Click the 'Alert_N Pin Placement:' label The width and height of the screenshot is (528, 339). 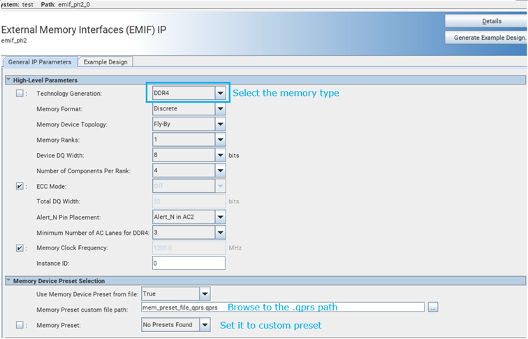(68, 217)
